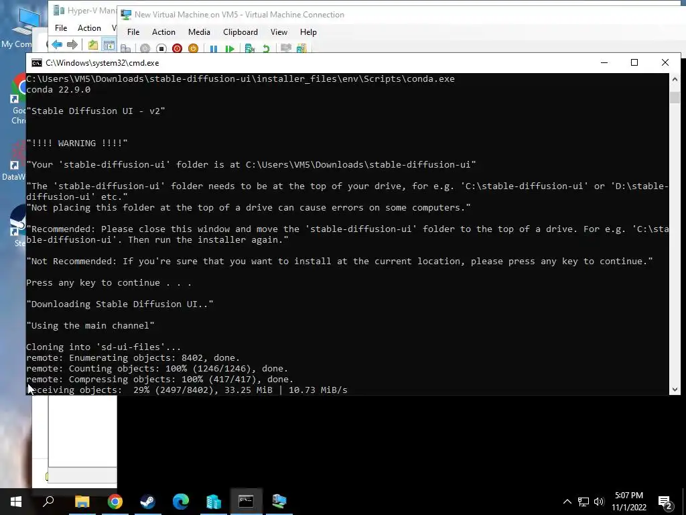The image size is (686, 515).
Task: Select the cmd taskbar icon
Action: [x=246, y=502]
